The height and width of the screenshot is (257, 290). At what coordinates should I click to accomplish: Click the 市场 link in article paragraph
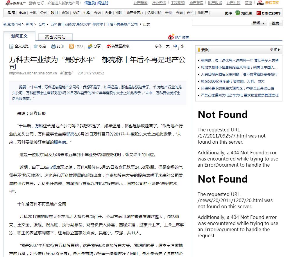pos(52,167)
